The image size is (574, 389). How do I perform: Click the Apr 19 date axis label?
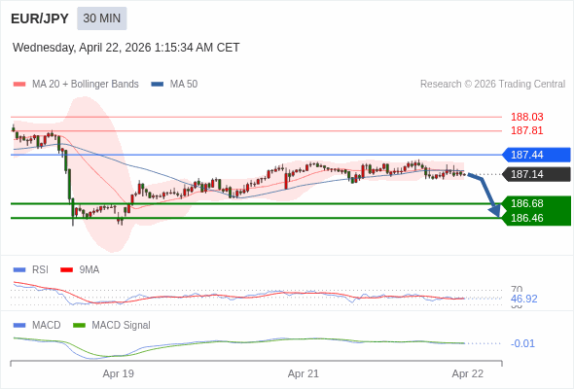pos(119,373)
